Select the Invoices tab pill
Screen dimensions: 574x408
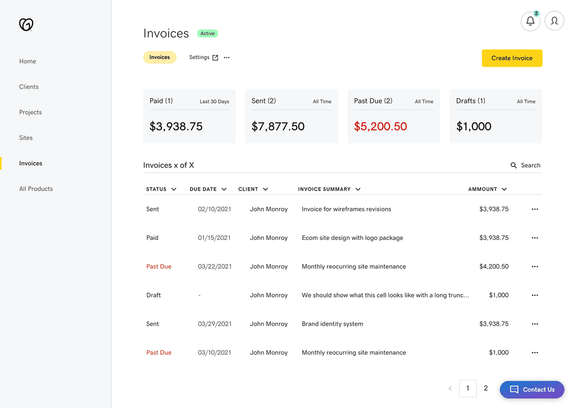pyautogui.click(x=160, y=57)
